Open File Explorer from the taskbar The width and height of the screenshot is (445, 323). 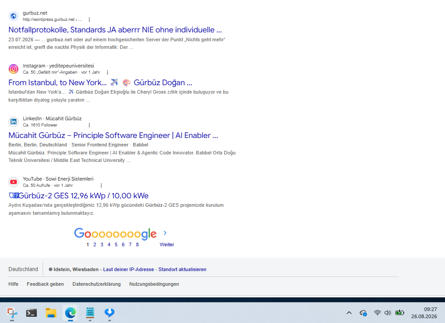tap(51, 313)
